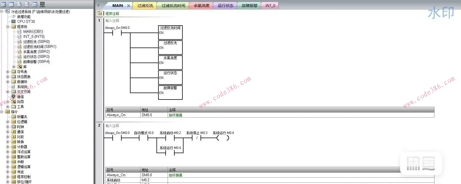Click the 中断 interrupt instruction icon
This screenshot has height=184, width=461.
pos(13,162)
